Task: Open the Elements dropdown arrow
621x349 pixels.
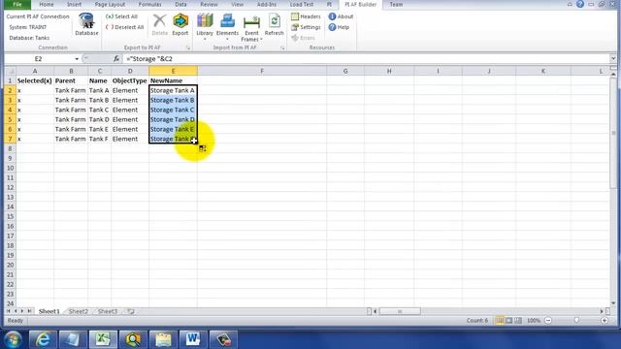Action: [227, 39]
